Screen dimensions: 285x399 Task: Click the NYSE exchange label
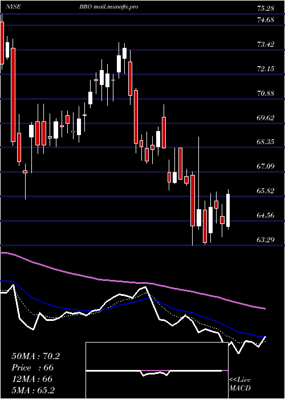14,7
